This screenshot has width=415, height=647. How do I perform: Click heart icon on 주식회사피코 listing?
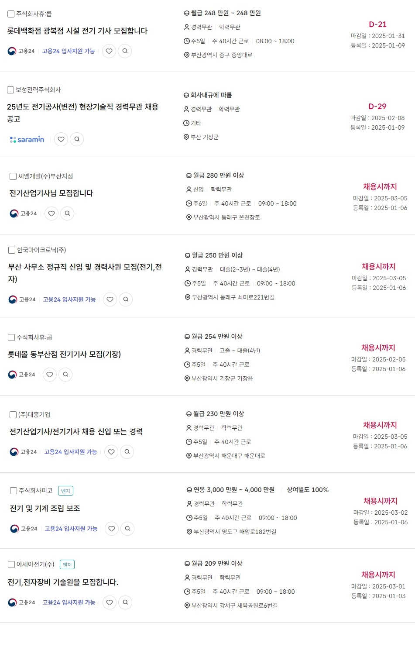point(112,529)
